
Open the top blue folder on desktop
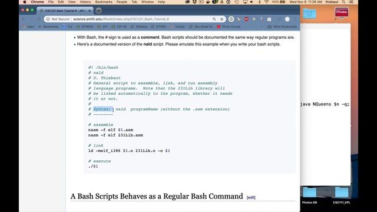tap(309, 14)
